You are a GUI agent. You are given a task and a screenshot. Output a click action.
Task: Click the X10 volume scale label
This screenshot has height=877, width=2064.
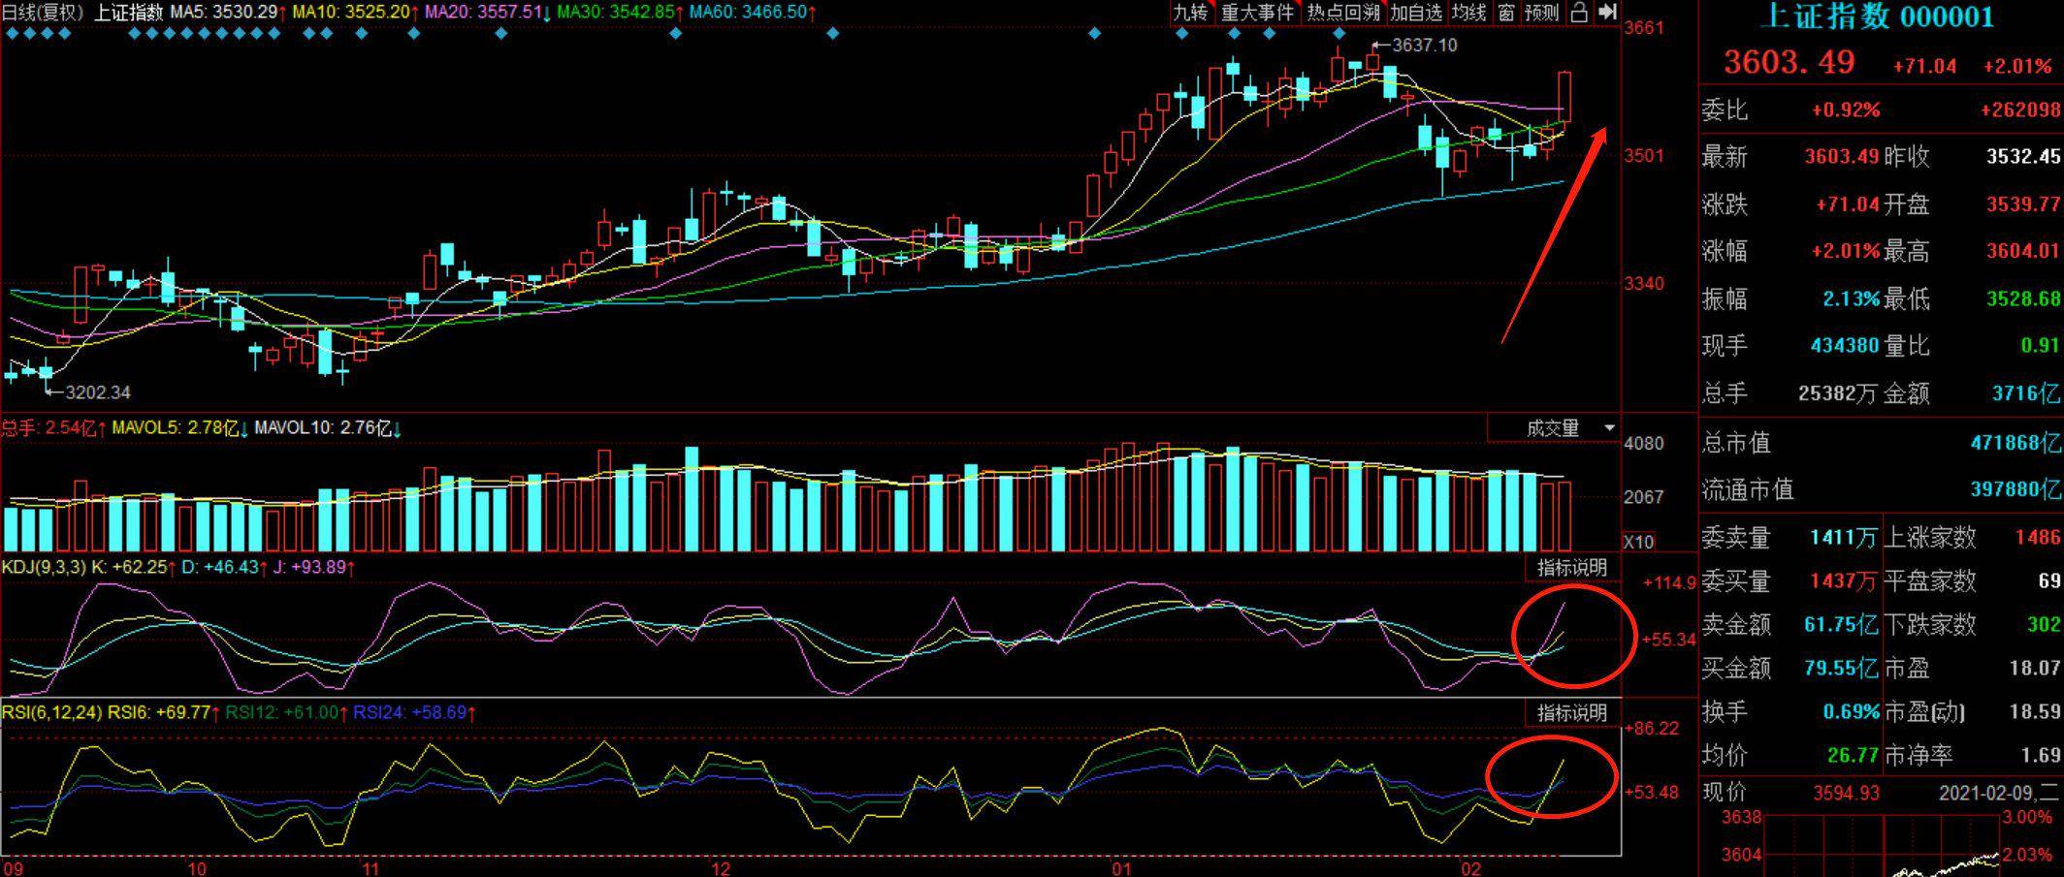click(1638, 542)
